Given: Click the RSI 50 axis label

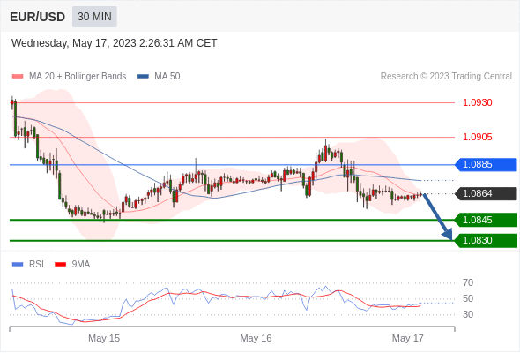Looking at the screenshot, I should point(468,298).
